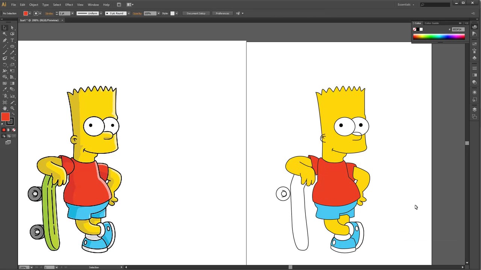The width and height of the screenshot is (481, 270).
Task: Select the Magic Wand tool
Action: click(5, 34)
